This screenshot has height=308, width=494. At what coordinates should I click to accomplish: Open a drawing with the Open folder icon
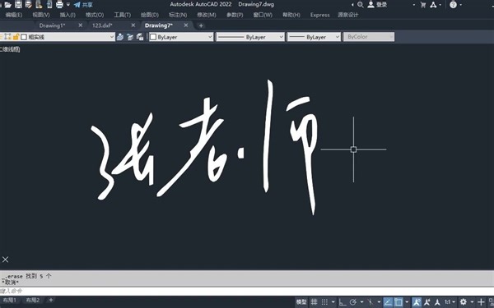pos(7,5)
